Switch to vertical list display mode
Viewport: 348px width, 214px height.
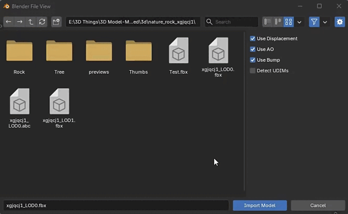click(268, 22)
